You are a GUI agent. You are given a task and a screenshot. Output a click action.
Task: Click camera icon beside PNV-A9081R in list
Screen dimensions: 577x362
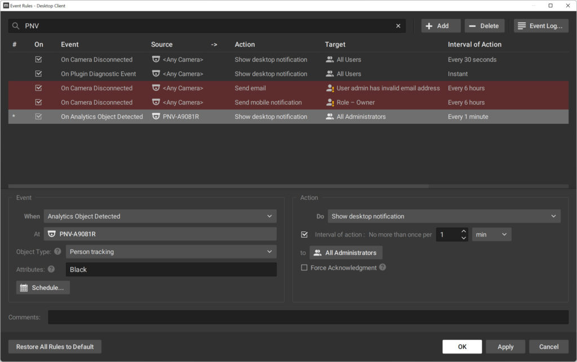click(156, 117)
